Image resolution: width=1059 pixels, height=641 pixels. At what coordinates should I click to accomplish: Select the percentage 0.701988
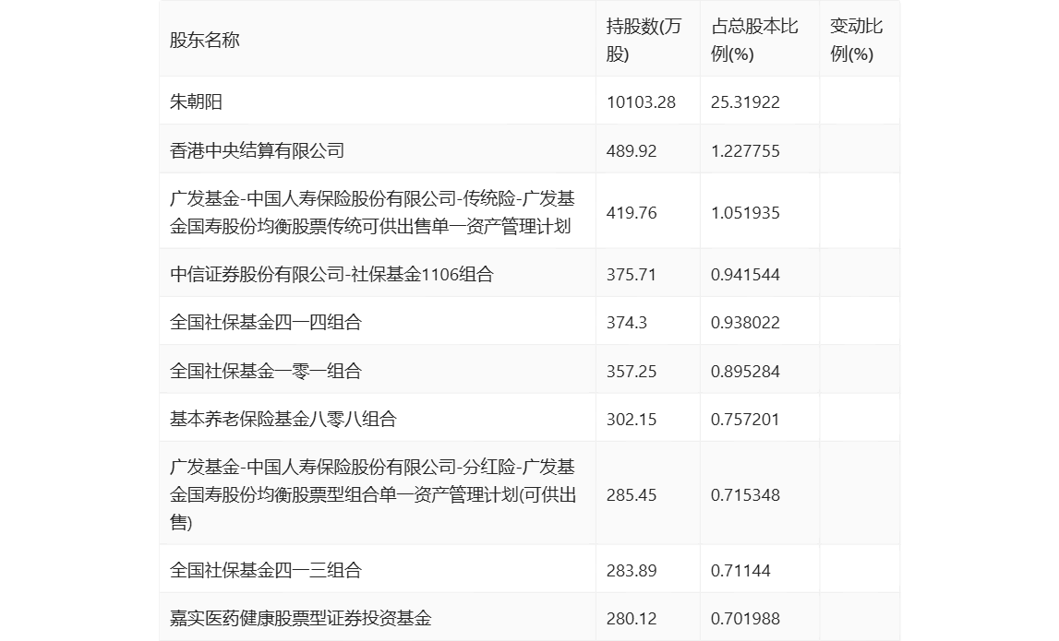(x=745, y=618)
